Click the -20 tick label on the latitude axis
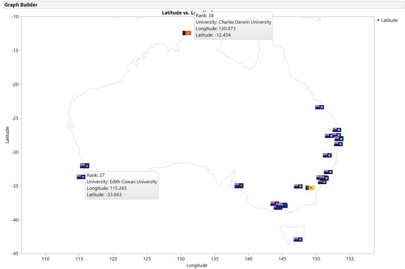 tap(15, 84)
